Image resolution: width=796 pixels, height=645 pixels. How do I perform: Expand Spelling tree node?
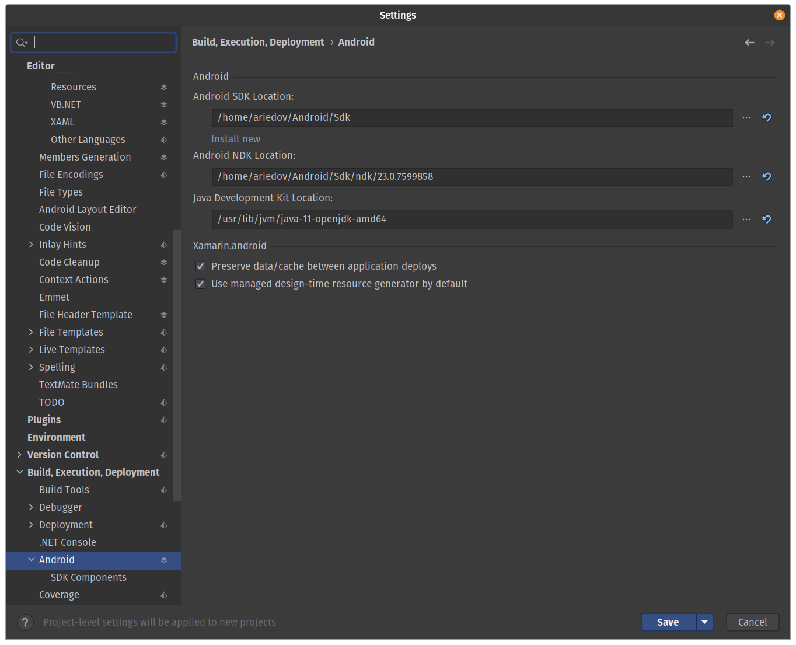point(31,367)
